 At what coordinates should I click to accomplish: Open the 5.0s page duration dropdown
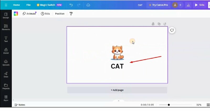45,14
